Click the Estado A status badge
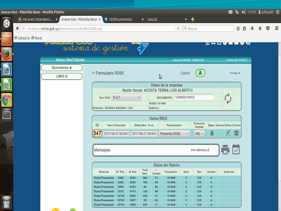Screen dimensions: 281x211 pos(200,73)
